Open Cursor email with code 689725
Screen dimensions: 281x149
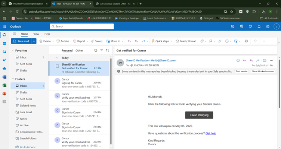pyautogui.click(x=79, y=83)
